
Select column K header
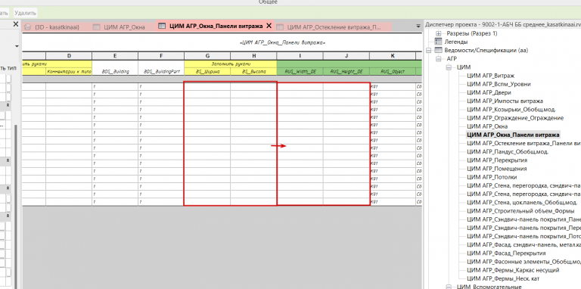coord(393,56)
